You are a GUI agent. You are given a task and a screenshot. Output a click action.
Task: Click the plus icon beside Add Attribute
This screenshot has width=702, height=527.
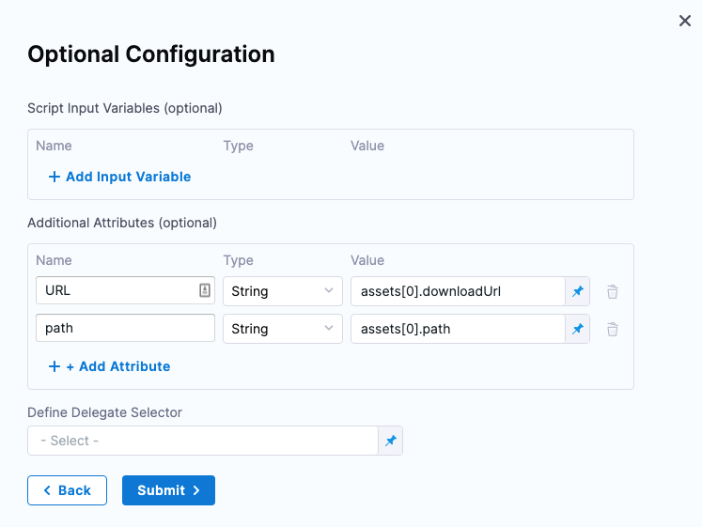coord(54,366)
